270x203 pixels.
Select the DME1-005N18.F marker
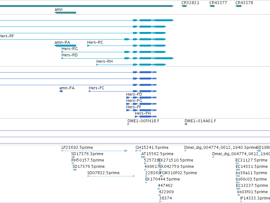pyautogui.click(x=128, y=124)
